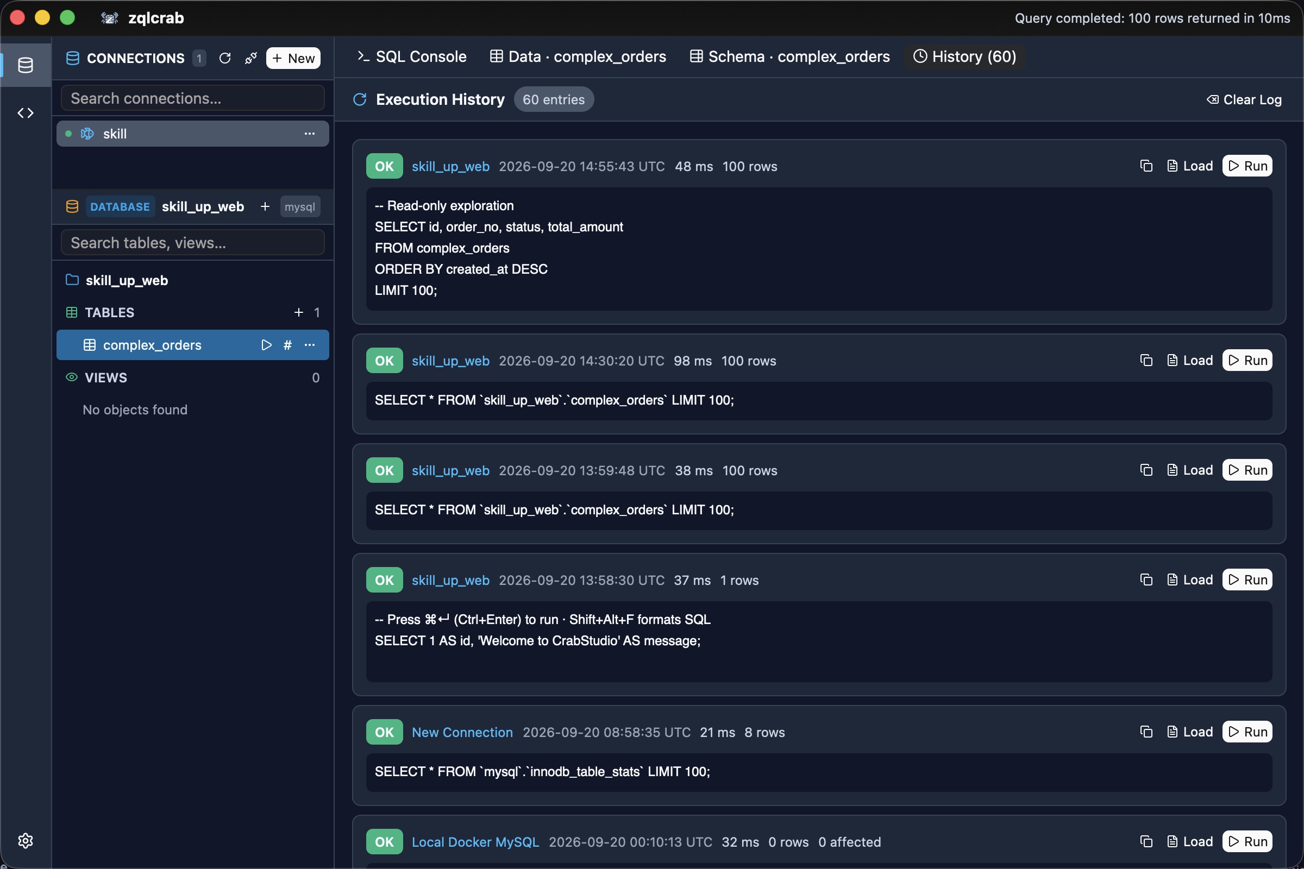The width and height of the screenshot is (1304, 869).
Task: Switch to Data · complex_orders tab
Action: (x=578, y=56)
